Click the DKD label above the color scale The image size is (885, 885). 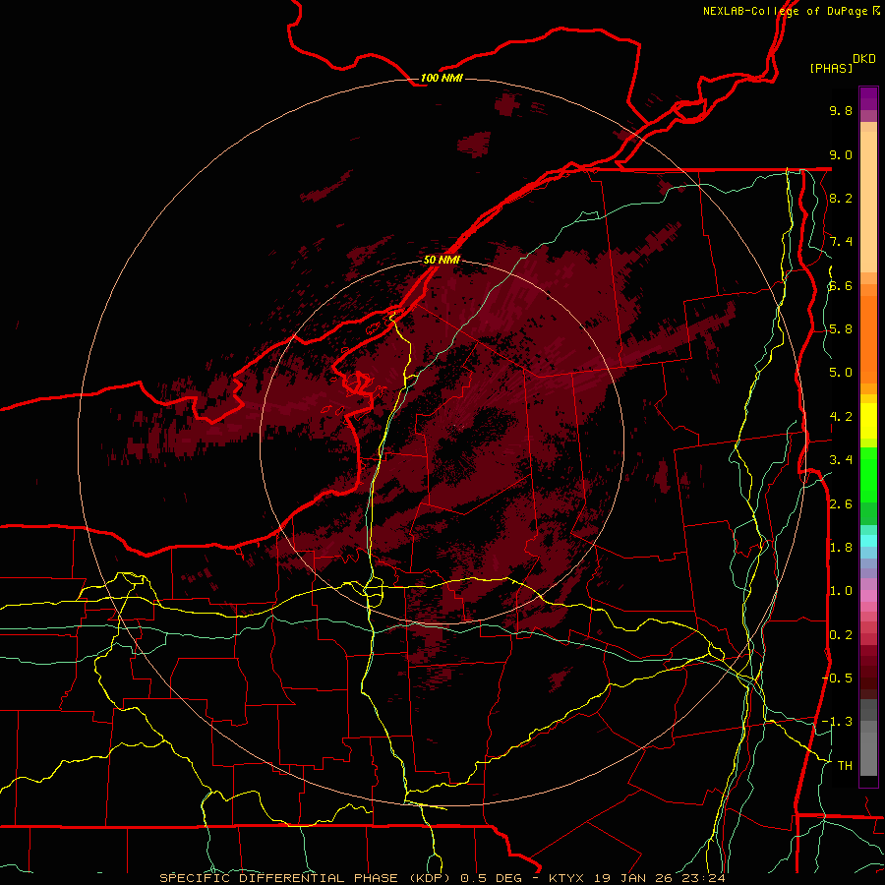[x=864, y=59]
